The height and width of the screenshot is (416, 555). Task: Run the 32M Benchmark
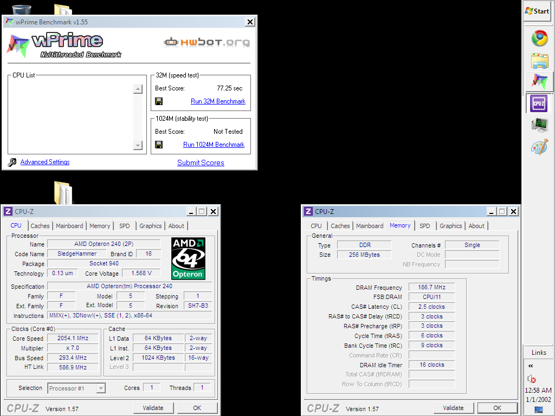(x=218, y=101)
